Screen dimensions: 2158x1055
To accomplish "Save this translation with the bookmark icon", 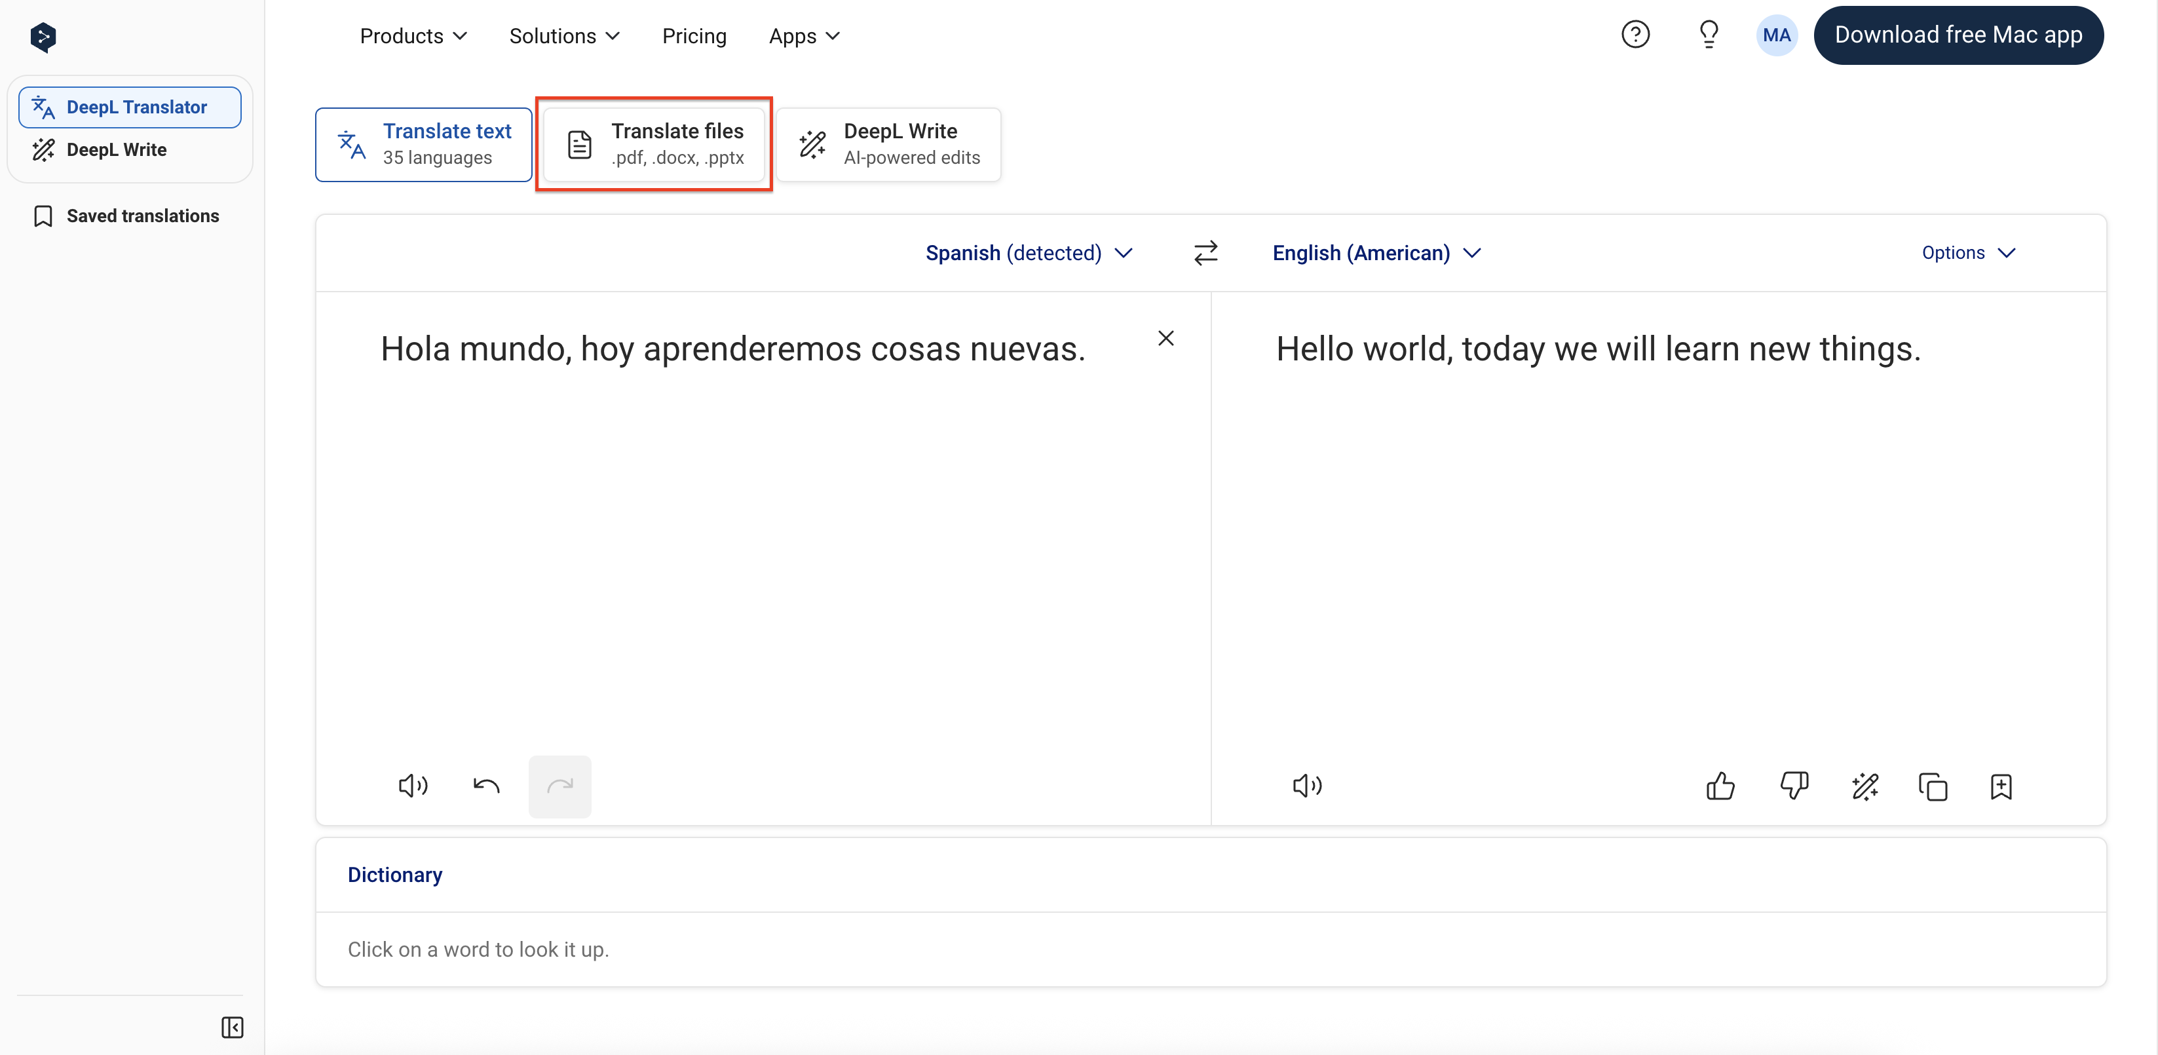I will pyautogui.click(x=2001, y=786).
